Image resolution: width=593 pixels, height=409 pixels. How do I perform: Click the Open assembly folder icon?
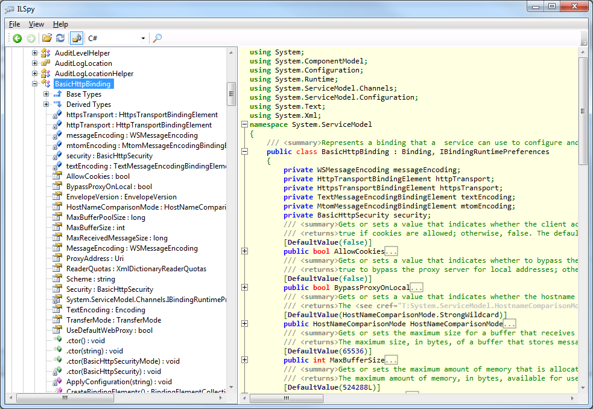click(x=46, y=38)
